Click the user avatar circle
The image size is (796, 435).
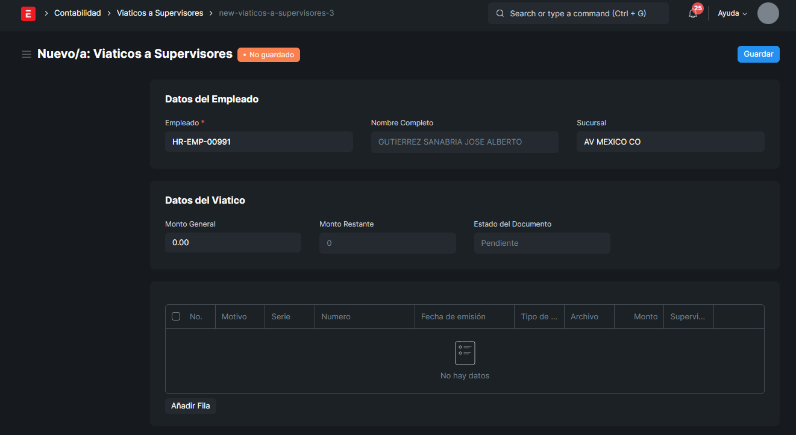click(768, 13)
